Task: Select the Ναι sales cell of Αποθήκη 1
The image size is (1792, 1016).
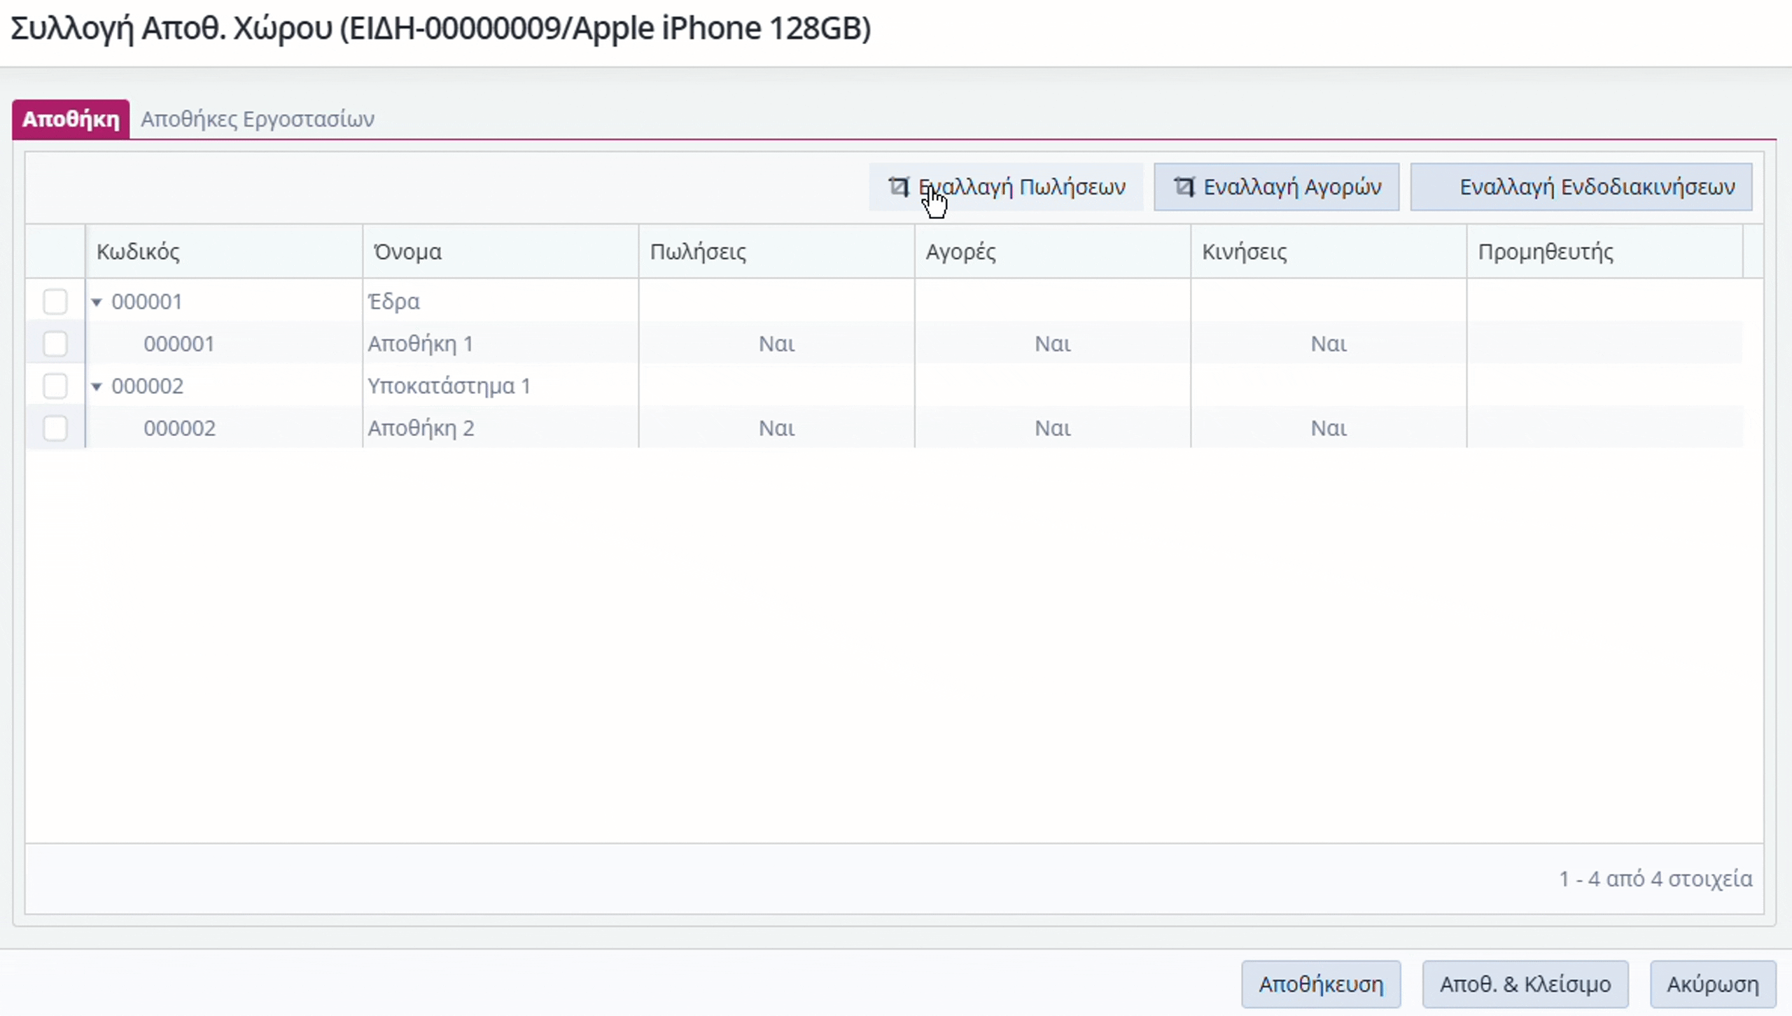Action: click(776, 344)
